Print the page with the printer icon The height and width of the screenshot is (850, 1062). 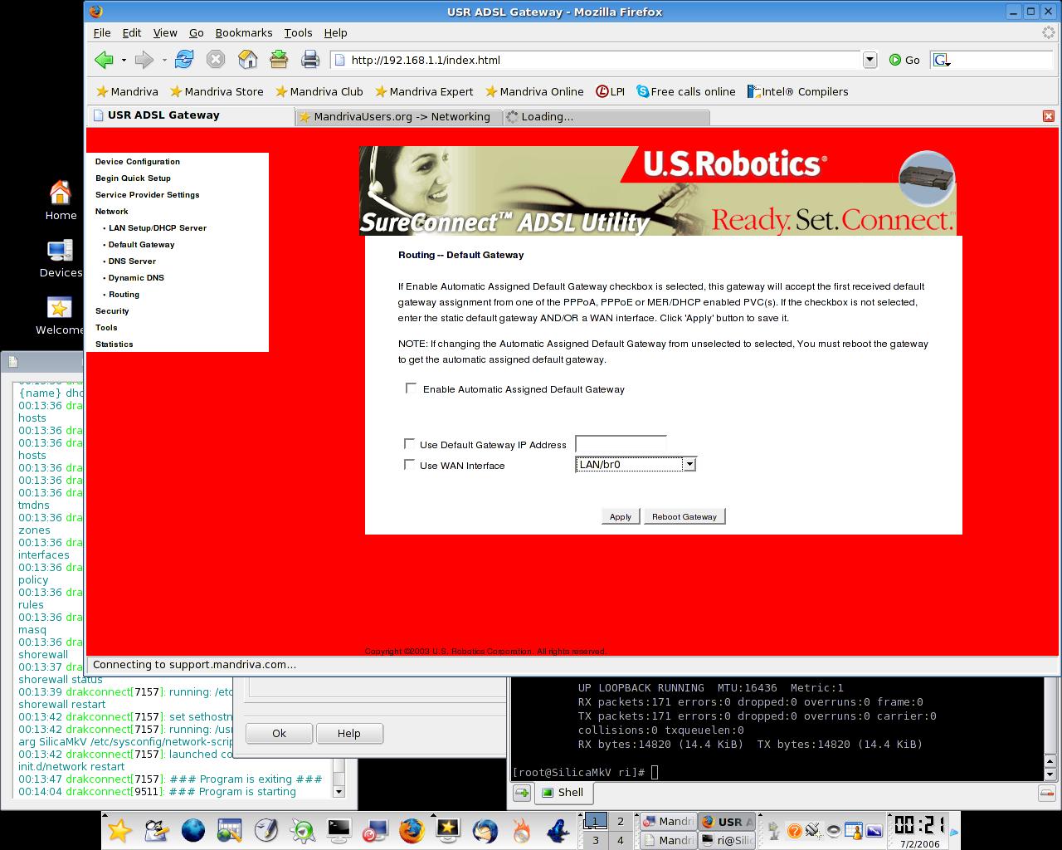[310, 59]
